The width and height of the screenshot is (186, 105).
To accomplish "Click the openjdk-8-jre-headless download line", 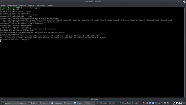I will click(x=53, y=38).
